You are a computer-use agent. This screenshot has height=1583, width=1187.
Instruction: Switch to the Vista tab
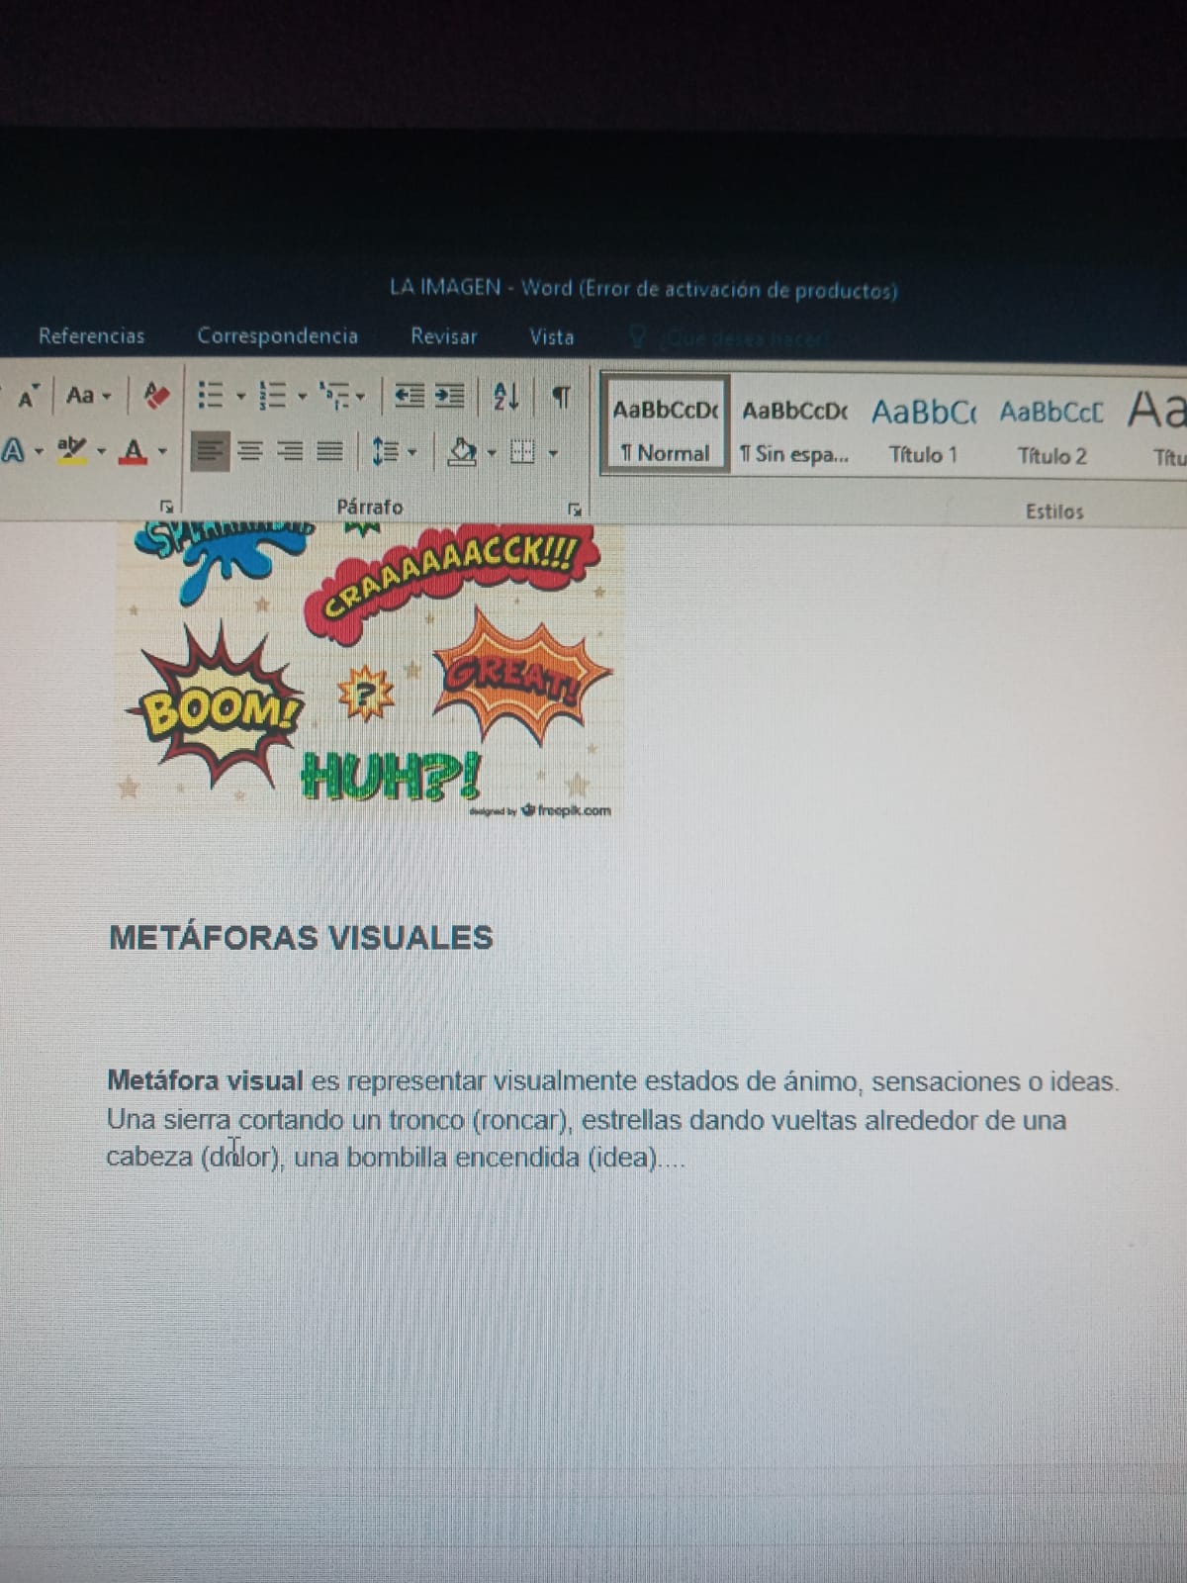pos(551,337)
